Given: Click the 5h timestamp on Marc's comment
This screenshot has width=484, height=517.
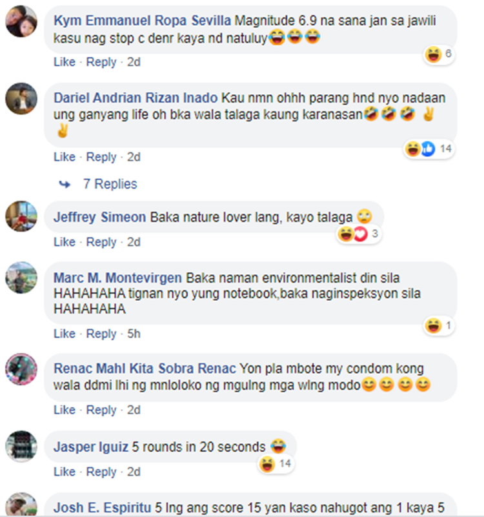Looking at the screenshot, I should pos(134,334).
